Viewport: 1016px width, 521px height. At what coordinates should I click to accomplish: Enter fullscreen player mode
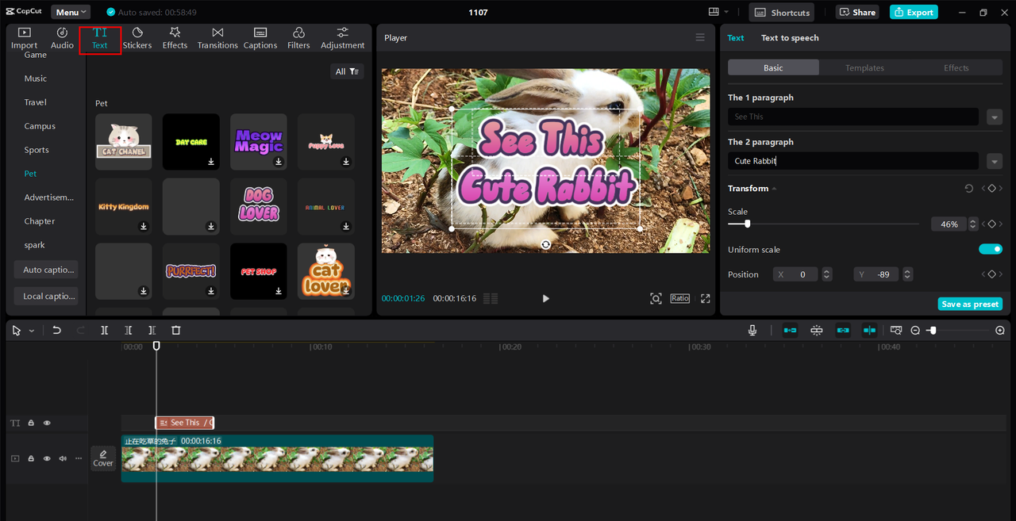[x=705, y=298]
